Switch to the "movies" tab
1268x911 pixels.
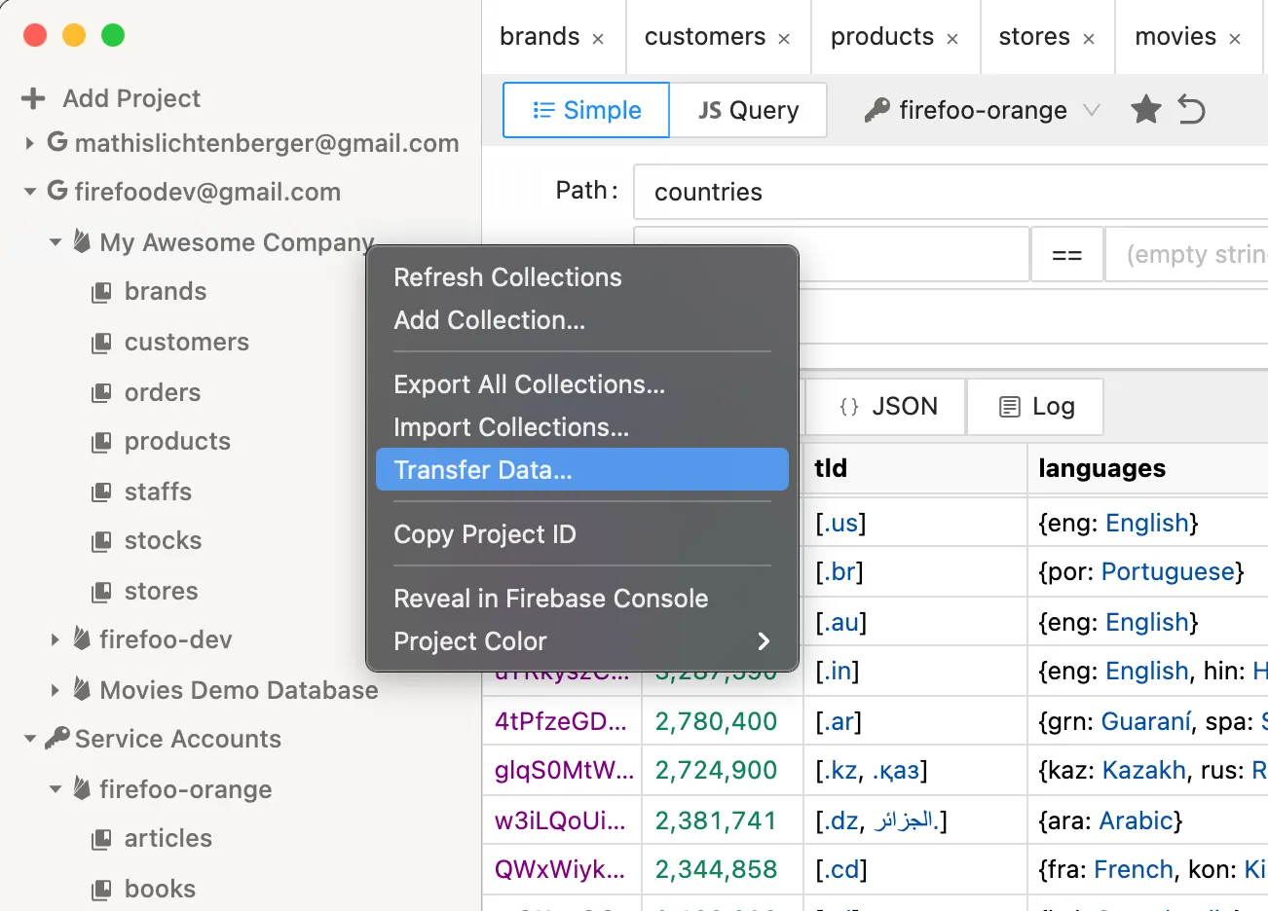1176,36
